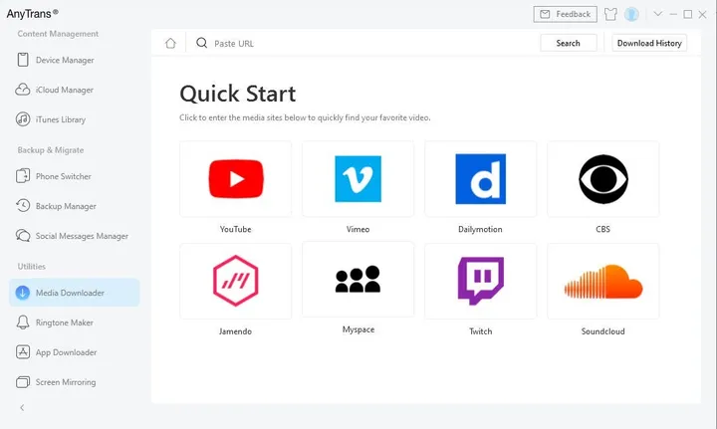
Task: Click the magnifier search icon
Action: [x=201, y=43]
